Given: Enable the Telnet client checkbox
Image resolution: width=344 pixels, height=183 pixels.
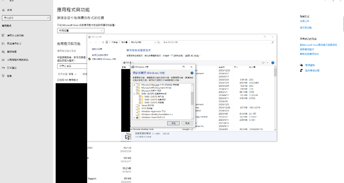Looking at the screenshot, I should point(137,105).
